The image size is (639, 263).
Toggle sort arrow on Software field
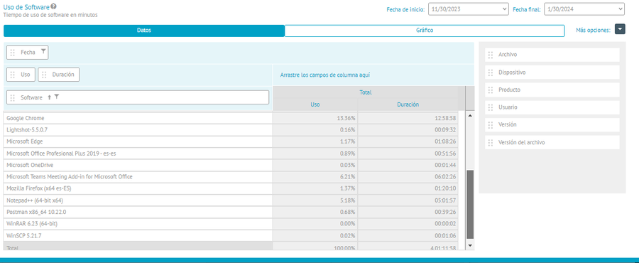click(x=49, y=97)
